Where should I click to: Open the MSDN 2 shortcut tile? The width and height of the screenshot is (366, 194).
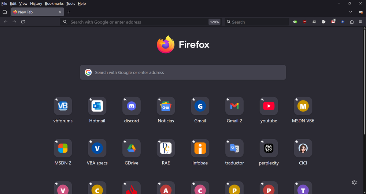(63, 148)
